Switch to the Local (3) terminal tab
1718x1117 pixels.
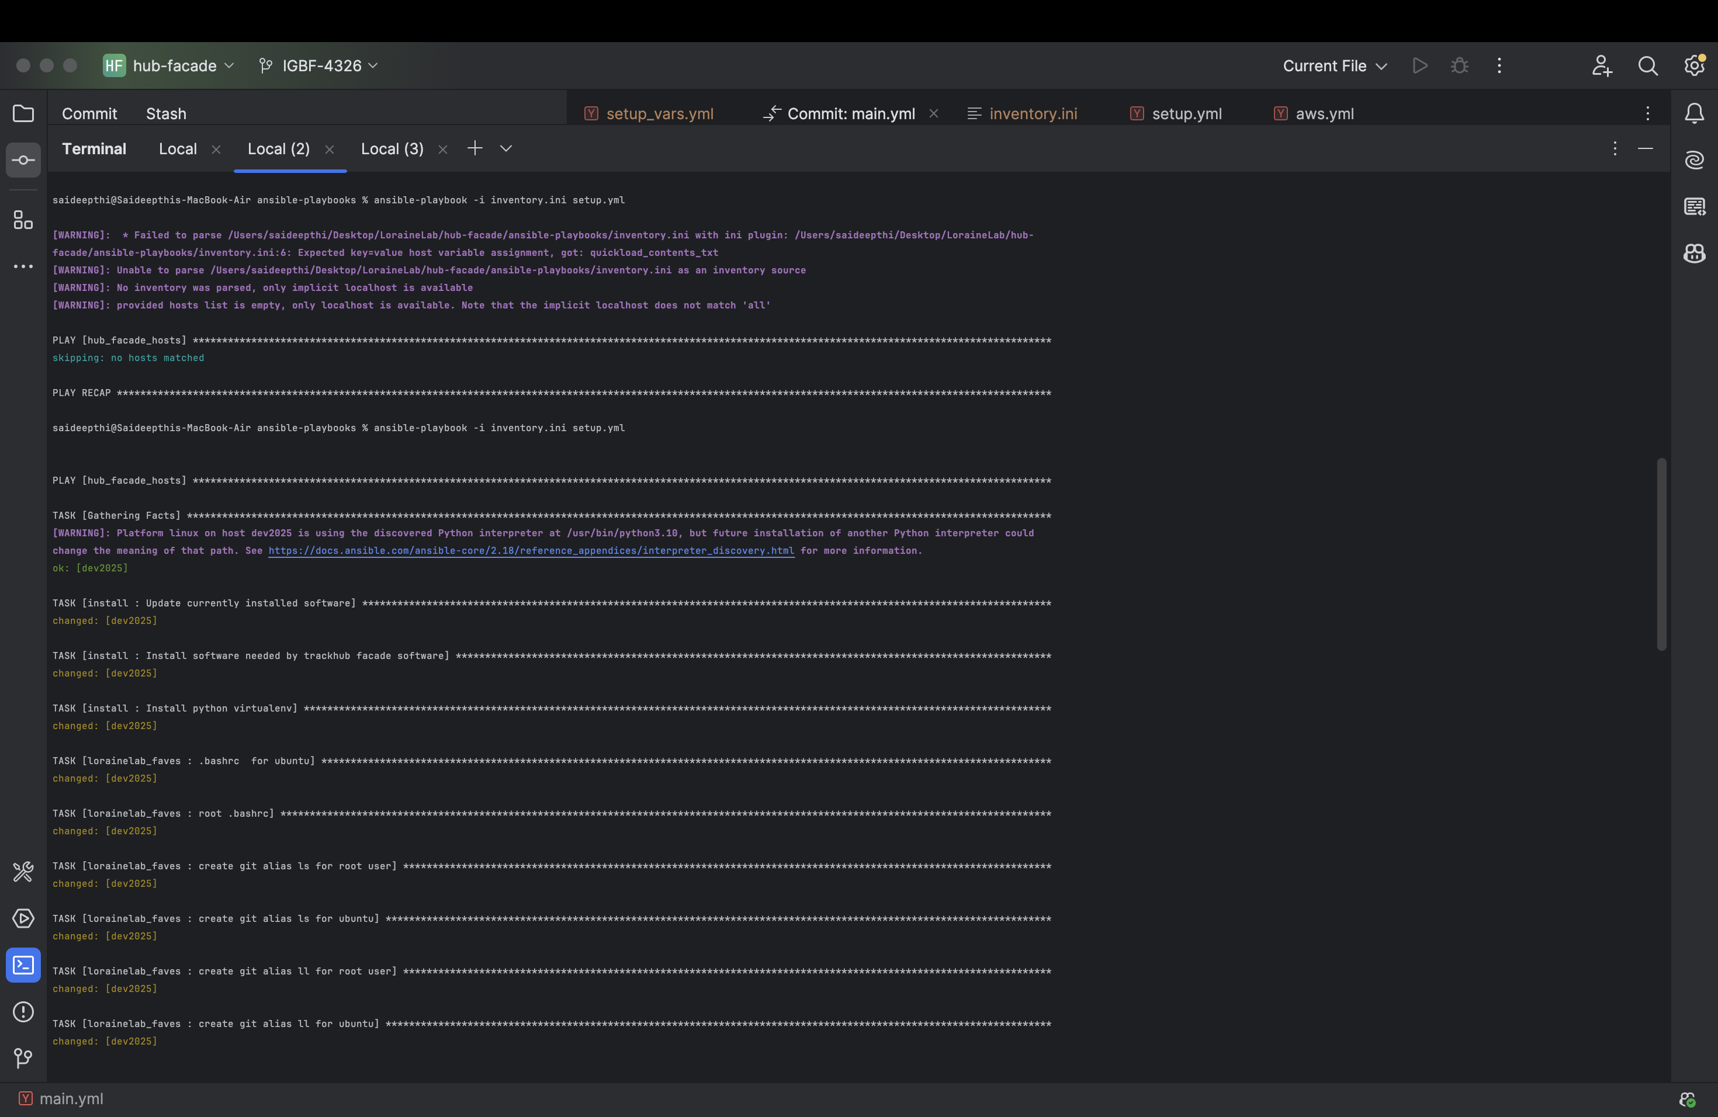pos(392,148)
